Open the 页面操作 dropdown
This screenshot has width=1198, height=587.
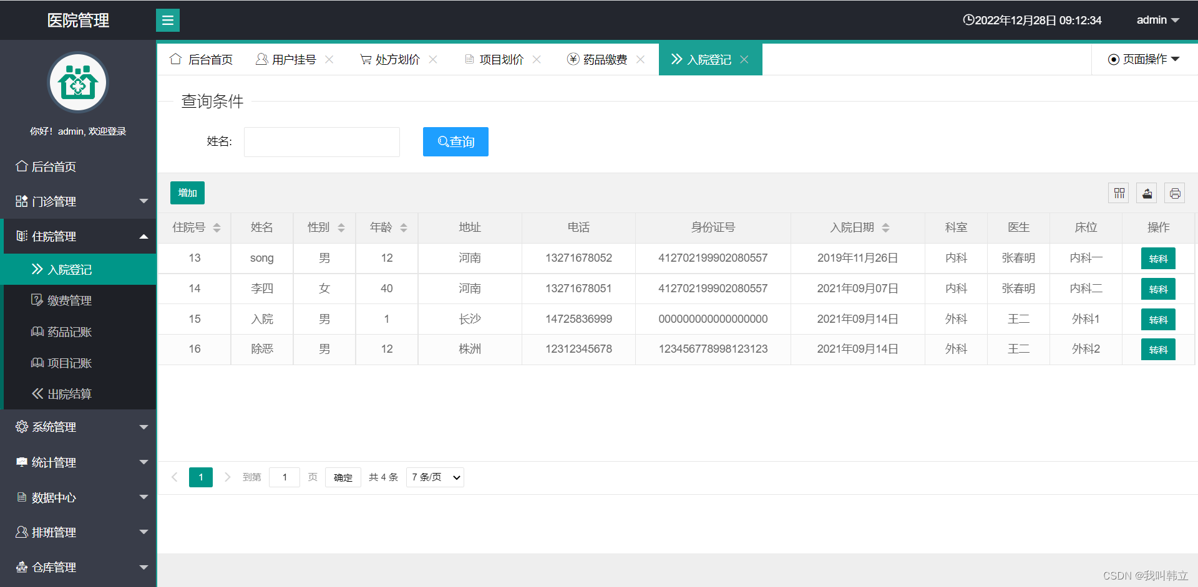click(x=1144, y=59)
